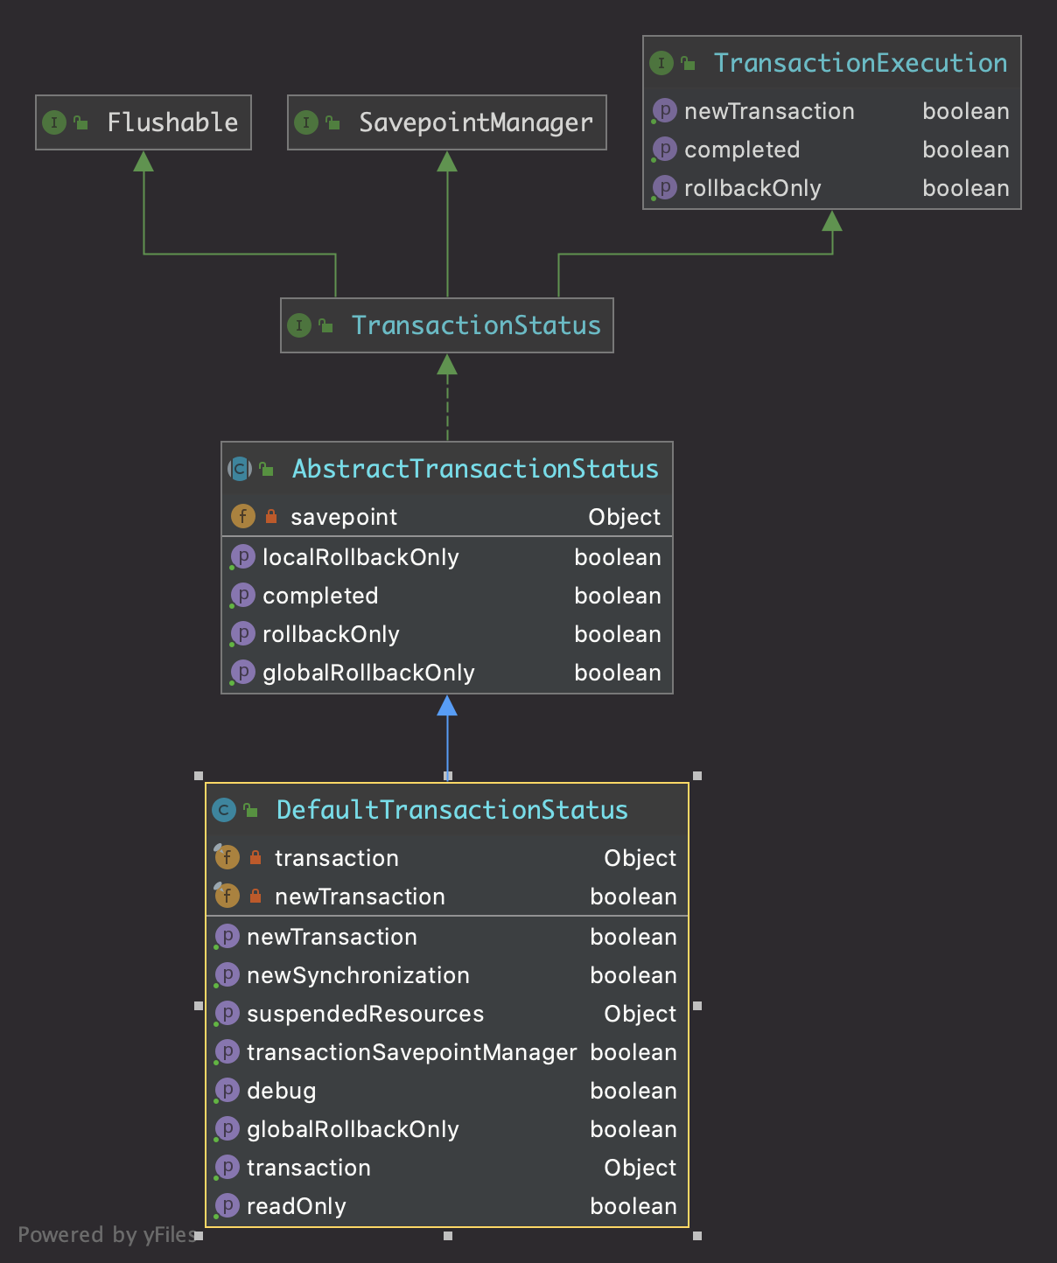Click the Object type of suspendedResources
Screen dimensions: 1057x1263
pos(640,1014)
